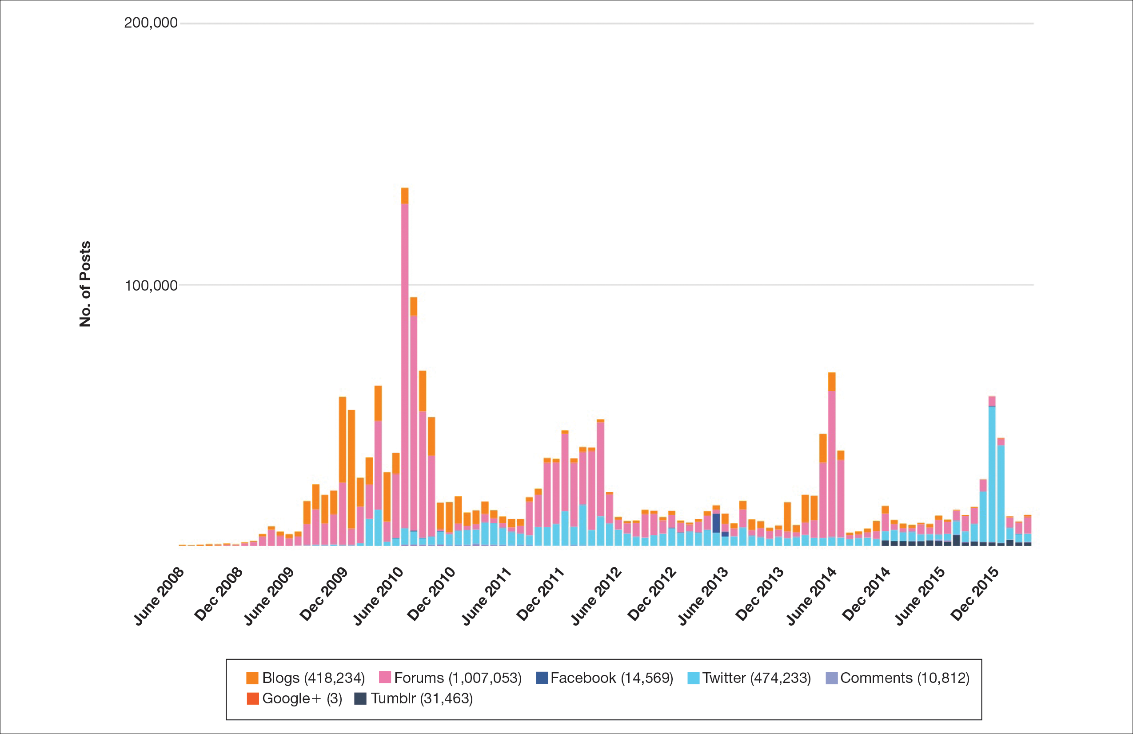Click the 'June 2012' x-axis label
This screenshot has width=1133, height=734.
tap(596, 595)
